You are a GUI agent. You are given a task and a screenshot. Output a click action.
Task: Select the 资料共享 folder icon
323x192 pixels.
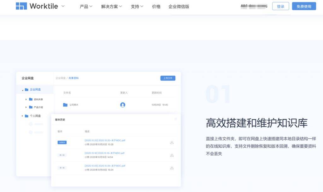(31, 99)
